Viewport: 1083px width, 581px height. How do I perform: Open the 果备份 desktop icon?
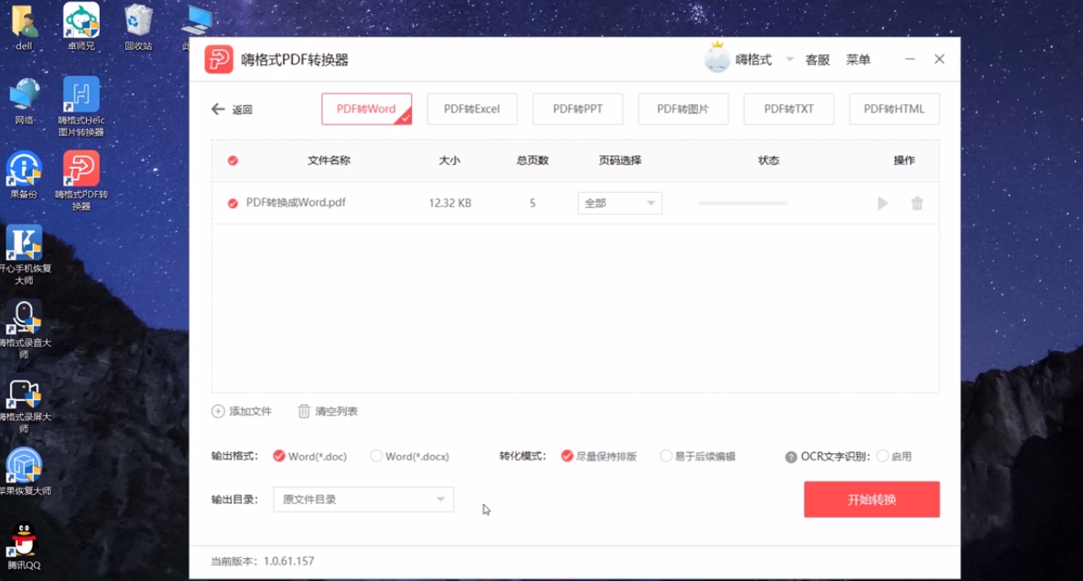point(24,176)
